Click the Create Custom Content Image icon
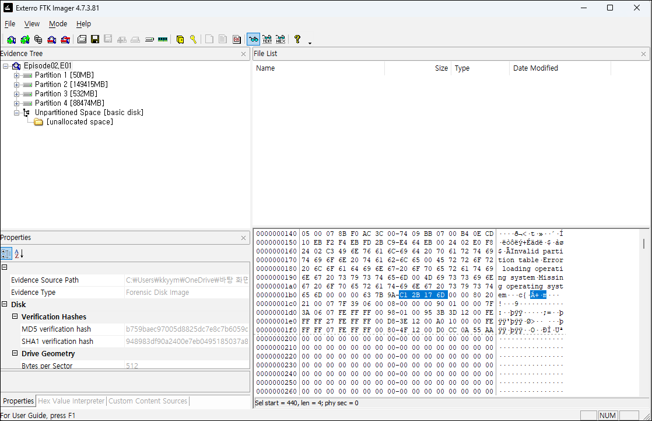The width and height of the screenshot is (652, 421). pos(135,40)
